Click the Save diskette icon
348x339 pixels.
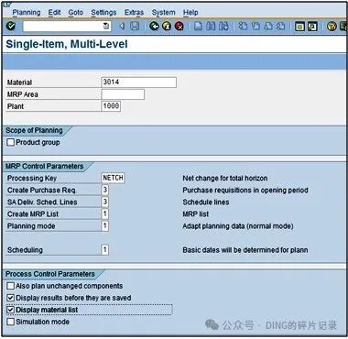(x=135, y=27)
